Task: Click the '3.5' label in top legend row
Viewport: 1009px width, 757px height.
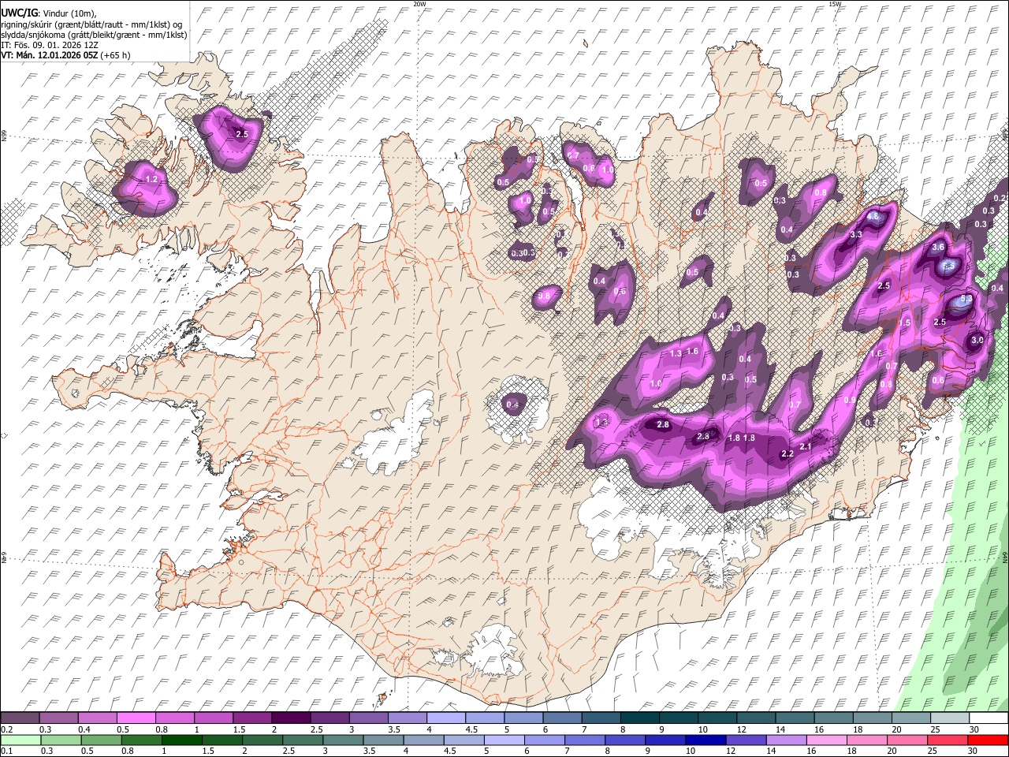Action: [x=393, y=729]
